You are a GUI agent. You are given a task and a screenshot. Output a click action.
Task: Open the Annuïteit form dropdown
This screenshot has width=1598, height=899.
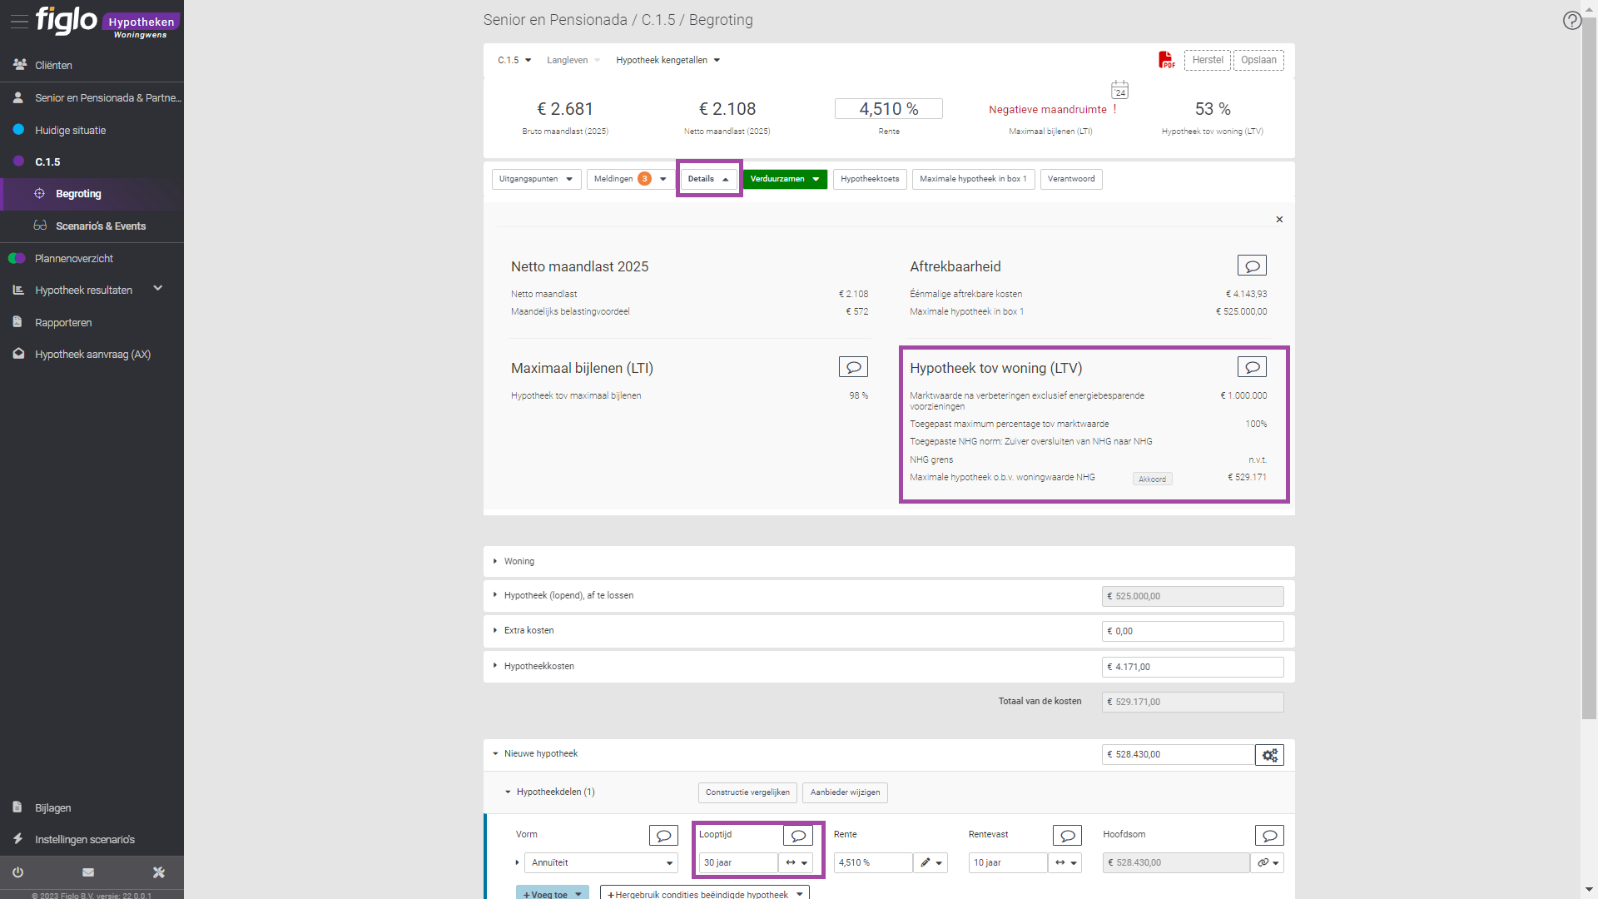[601, 863]
